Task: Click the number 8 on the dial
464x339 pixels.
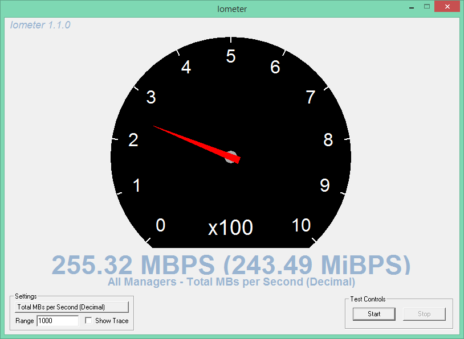Action: point(328,140)
